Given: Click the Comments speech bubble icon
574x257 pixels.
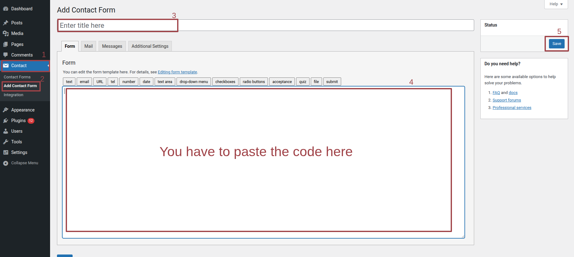Looking at the screenshot, I should pos(6,55).
